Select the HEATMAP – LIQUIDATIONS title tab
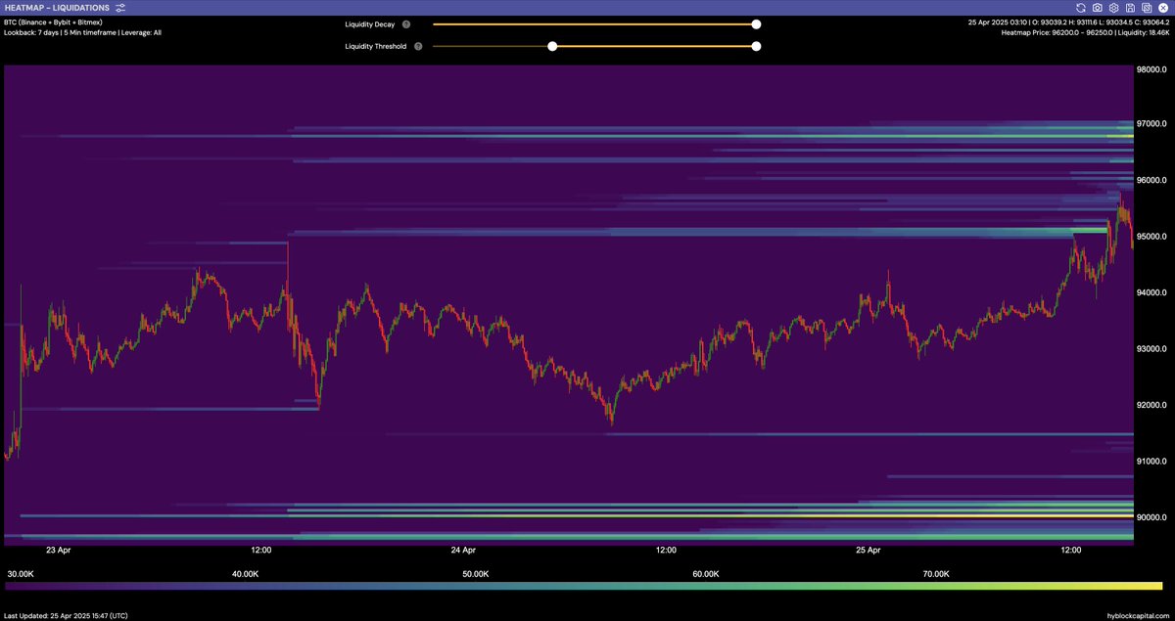Screen dimensions: 1175x621 pos(56,7)
